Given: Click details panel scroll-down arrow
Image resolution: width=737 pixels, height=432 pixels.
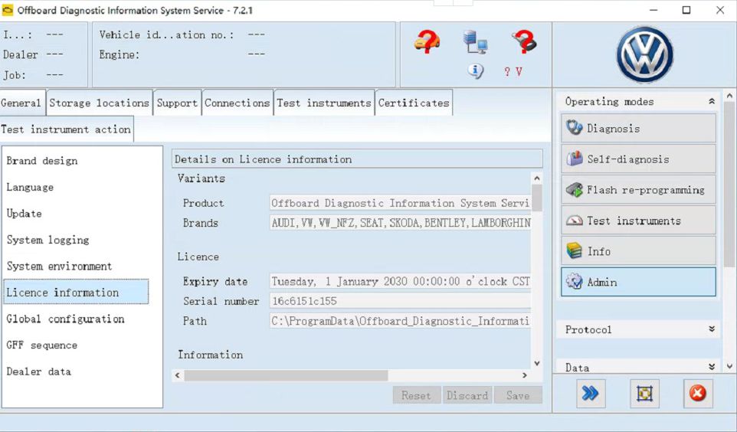Looking at the screenshot, I should [537, 363].
